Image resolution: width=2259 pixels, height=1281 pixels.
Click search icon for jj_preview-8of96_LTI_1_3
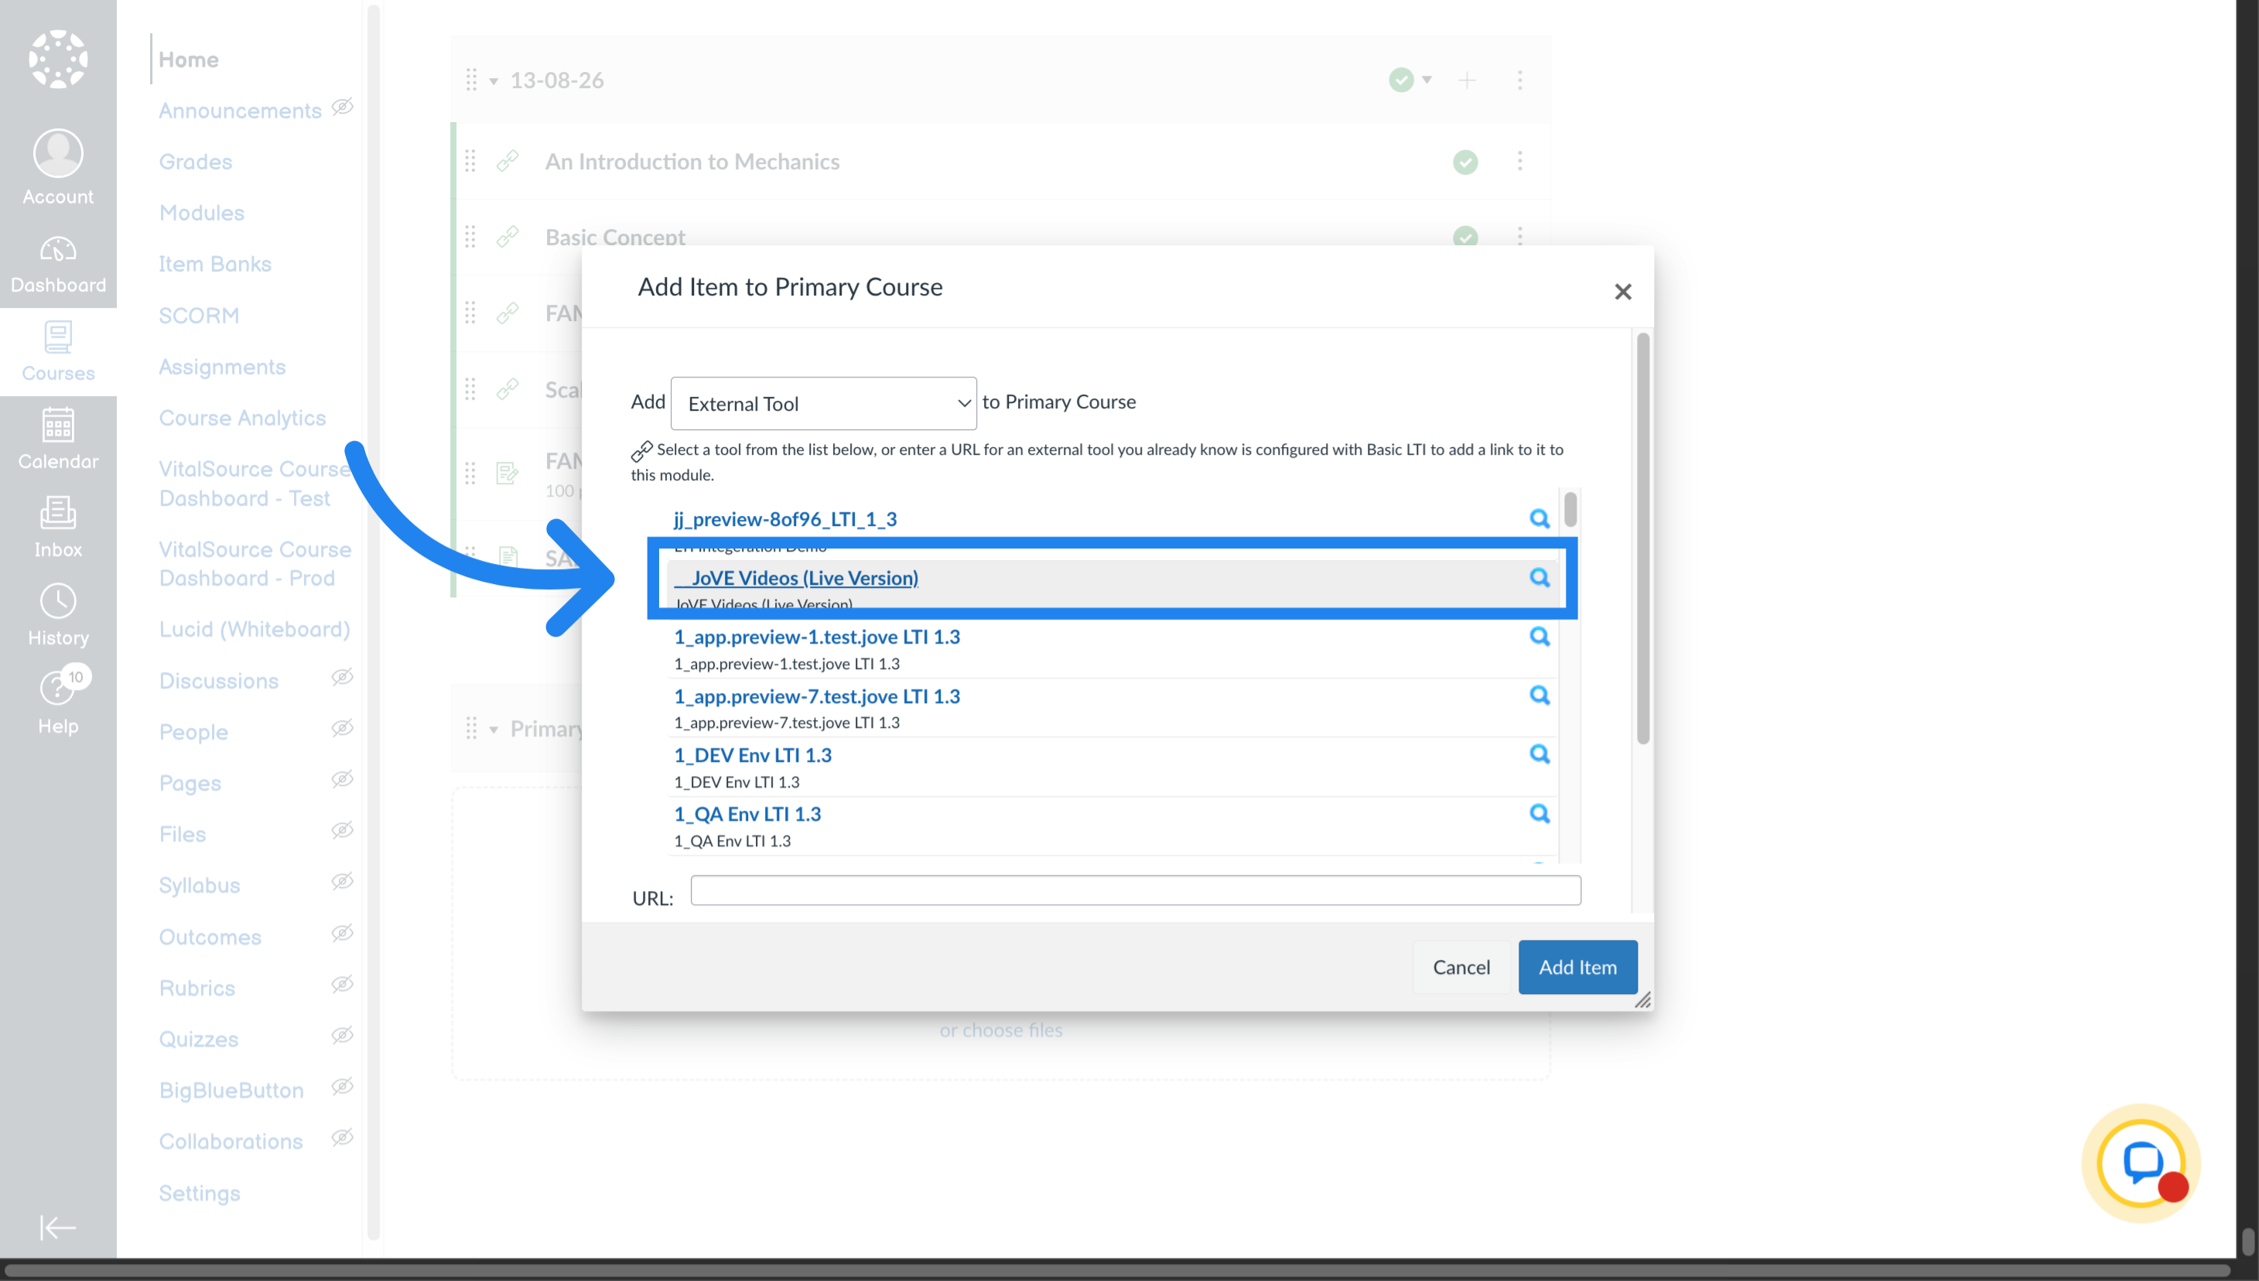(x=1539, y=518)
